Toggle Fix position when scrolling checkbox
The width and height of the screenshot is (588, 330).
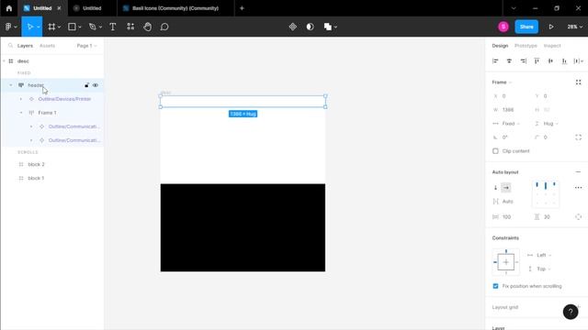[495, 286]
